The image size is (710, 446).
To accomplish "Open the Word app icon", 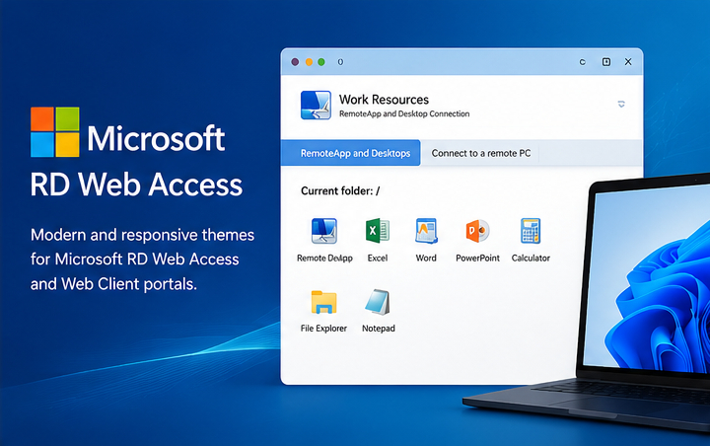I will click(x=426, y=231).
